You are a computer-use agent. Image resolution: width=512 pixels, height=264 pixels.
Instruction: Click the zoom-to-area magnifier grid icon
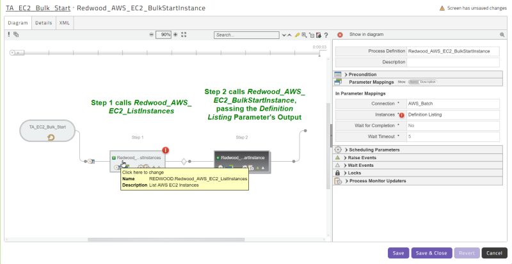pyautogui.click(x=305, y=35)
